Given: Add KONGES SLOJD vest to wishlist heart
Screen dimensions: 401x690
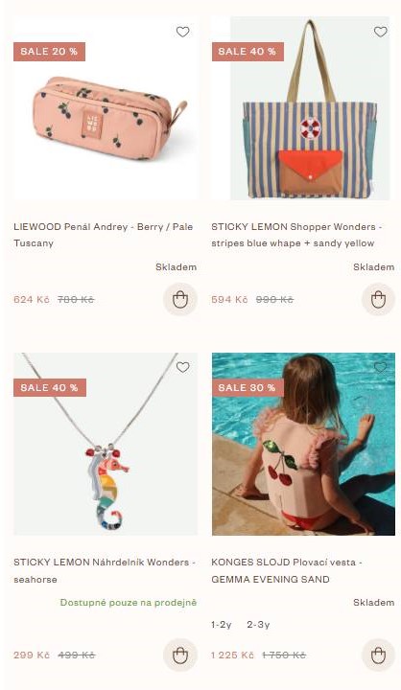Looking at the screenshot, I should click(380, 367).
